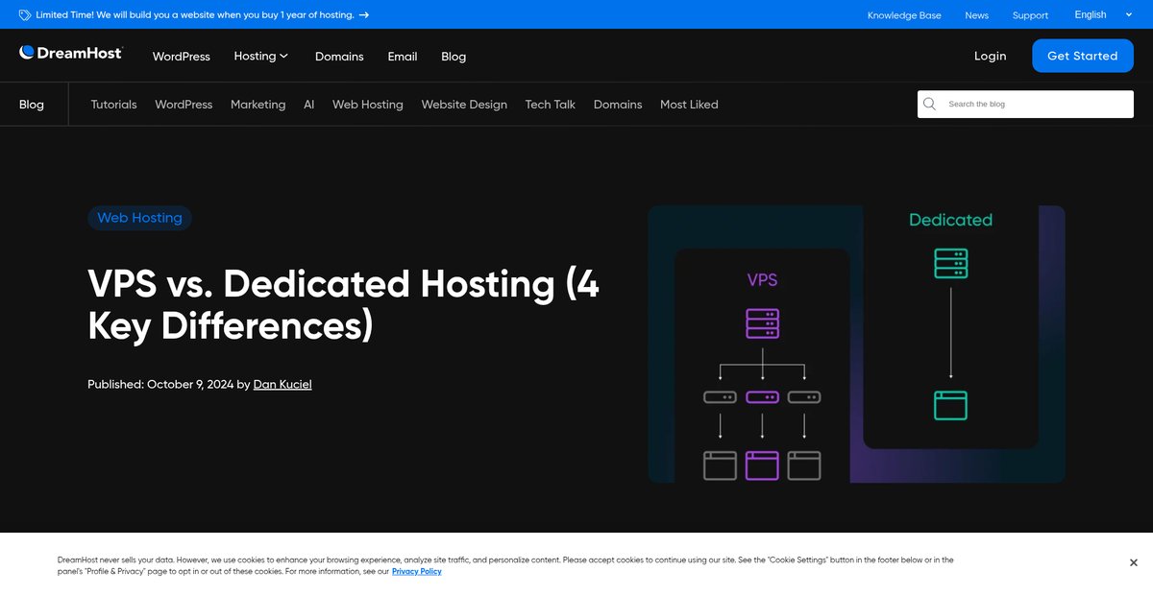
Task: Select the AI blog category
Action: pos(309,105)
